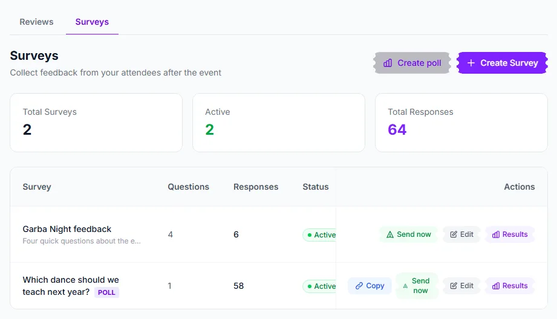Screen dimensions: 557x319
Task: Click the pencil icon in dance poll row
Action: (x=454, y=286)
